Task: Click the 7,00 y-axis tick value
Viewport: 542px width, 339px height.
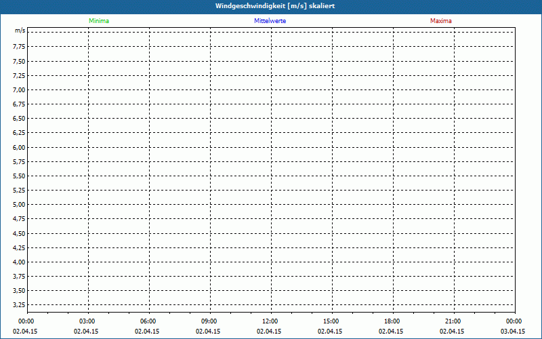Action: (x=19, y=89)
